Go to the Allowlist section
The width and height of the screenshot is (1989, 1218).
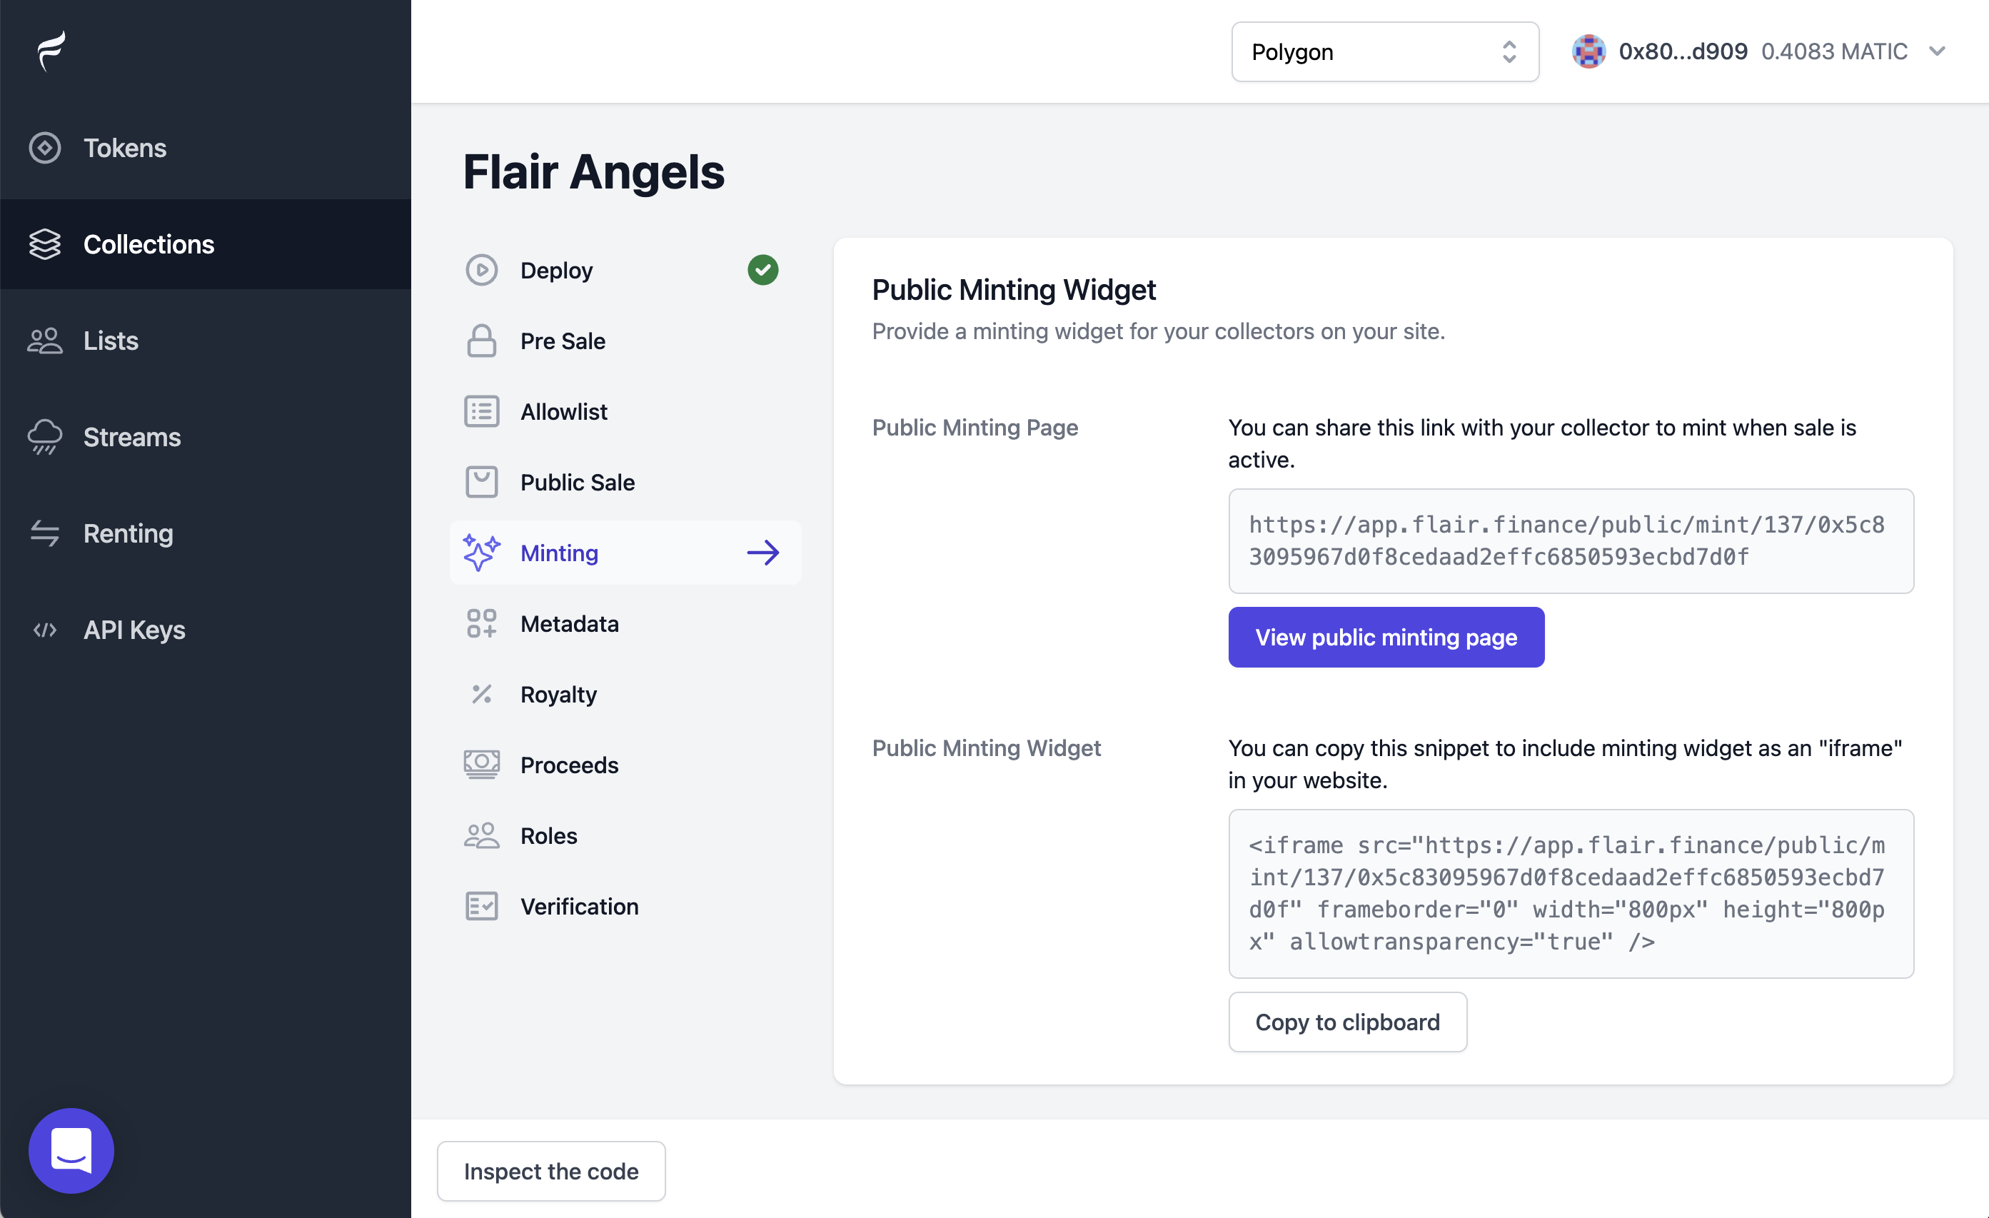tap(625, 411)
